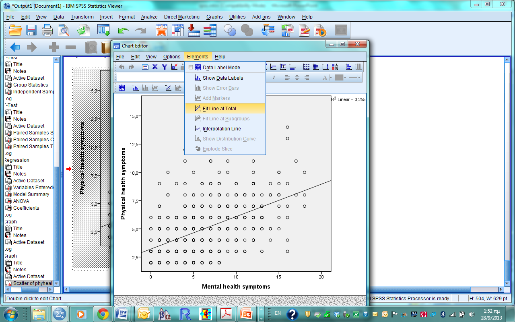515x322 pixels.
Task: Open the Direct Marketing menu
Action: pos(182,17)
